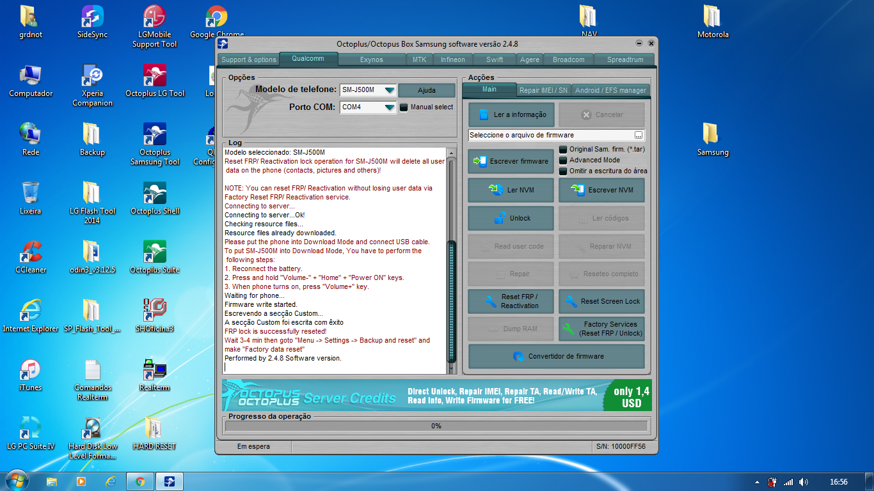Open the Android / EFS manager tab
874x491 pixels.
[x=610, y=90]
